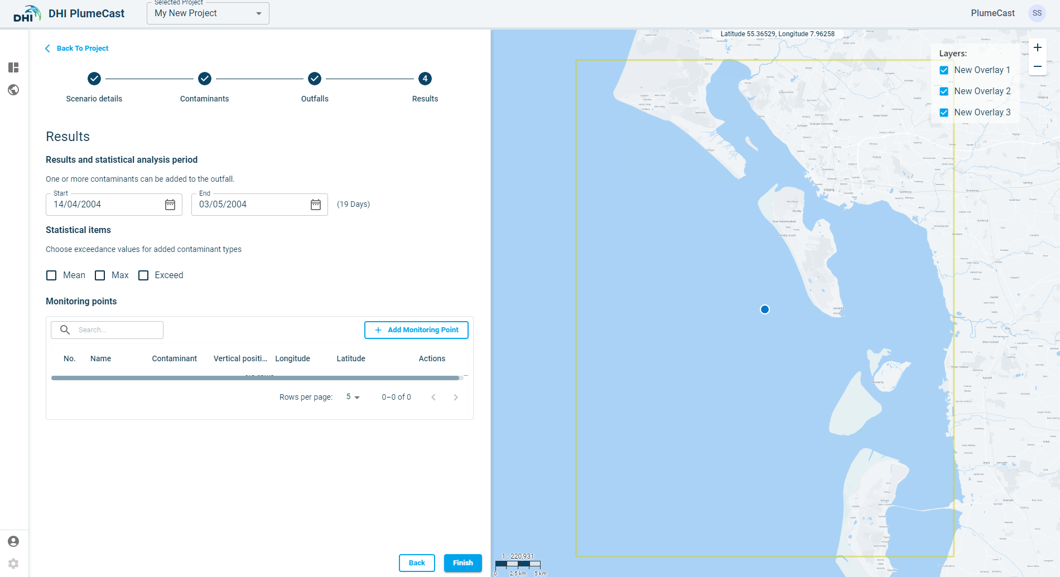
Task: Zoom out on the map
Action: 1037,66
